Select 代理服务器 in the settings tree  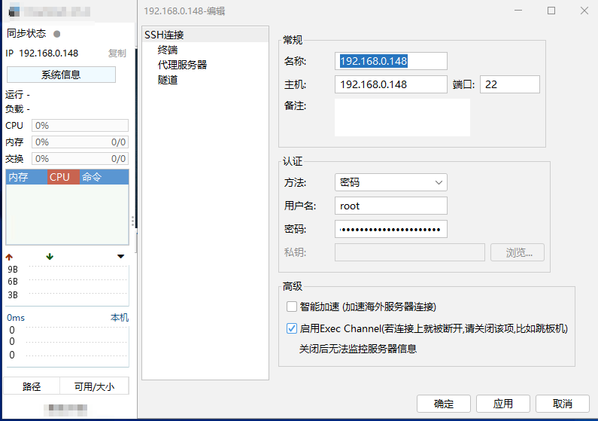[x=182, y=65]
